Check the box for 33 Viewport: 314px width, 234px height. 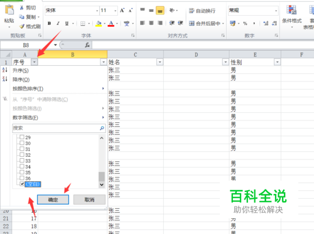[22, 161]
